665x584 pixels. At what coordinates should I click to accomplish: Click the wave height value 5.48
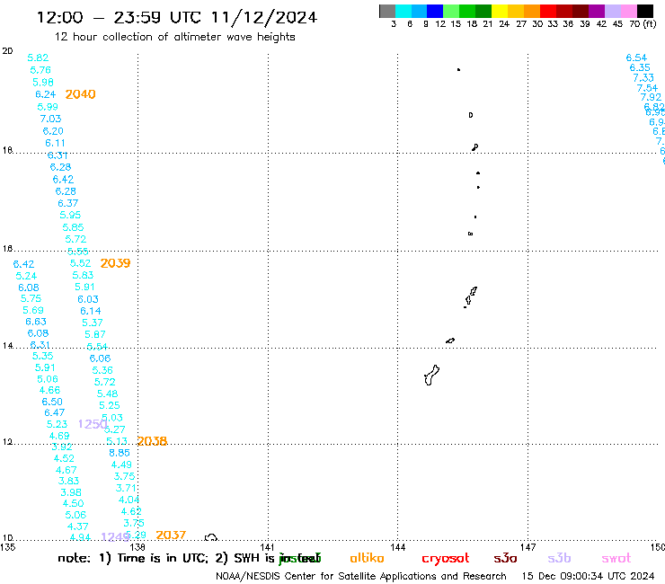(x=107, y=394)
